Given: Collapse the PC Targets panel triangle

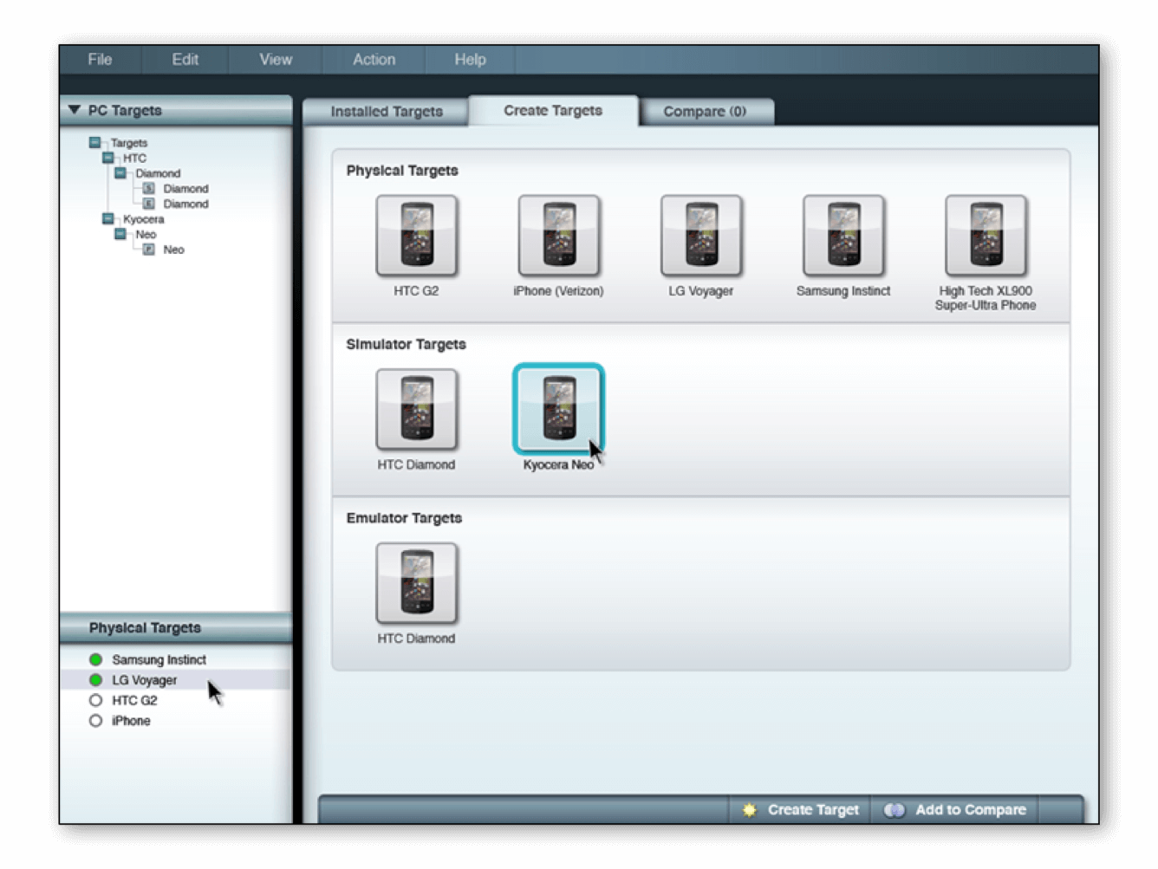Looking at the screenshot, I should click(x=75, y=110).
